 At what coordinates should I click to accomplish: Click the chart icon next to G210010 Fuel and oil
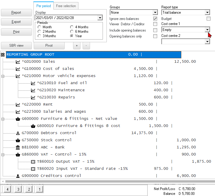33,83
